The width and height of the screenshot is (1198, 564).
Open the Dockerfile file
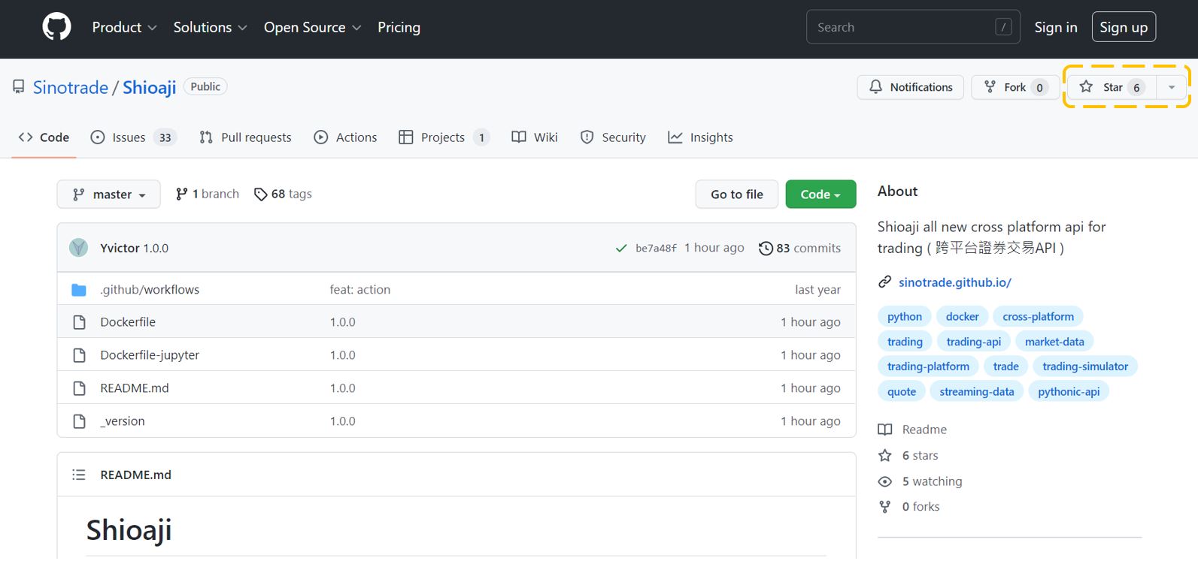click(128, 322)
